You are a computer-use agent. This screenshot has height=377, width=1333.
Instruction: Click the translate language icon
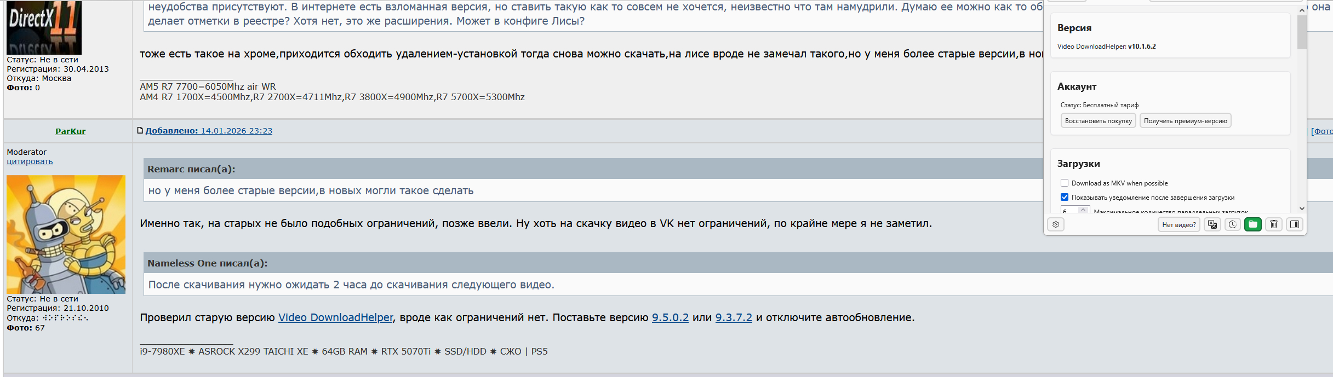[1212, 224]
